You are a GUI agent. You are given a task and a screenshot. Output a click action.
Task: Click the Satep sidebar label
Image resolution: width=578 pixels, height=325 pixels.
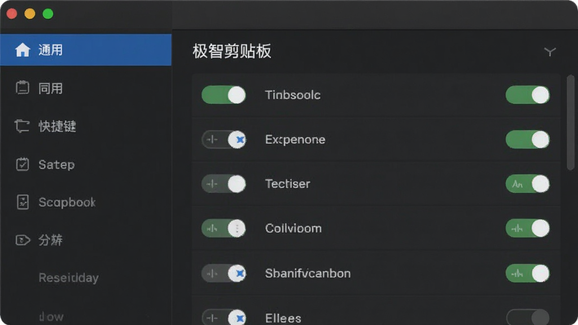click(56, 164)
